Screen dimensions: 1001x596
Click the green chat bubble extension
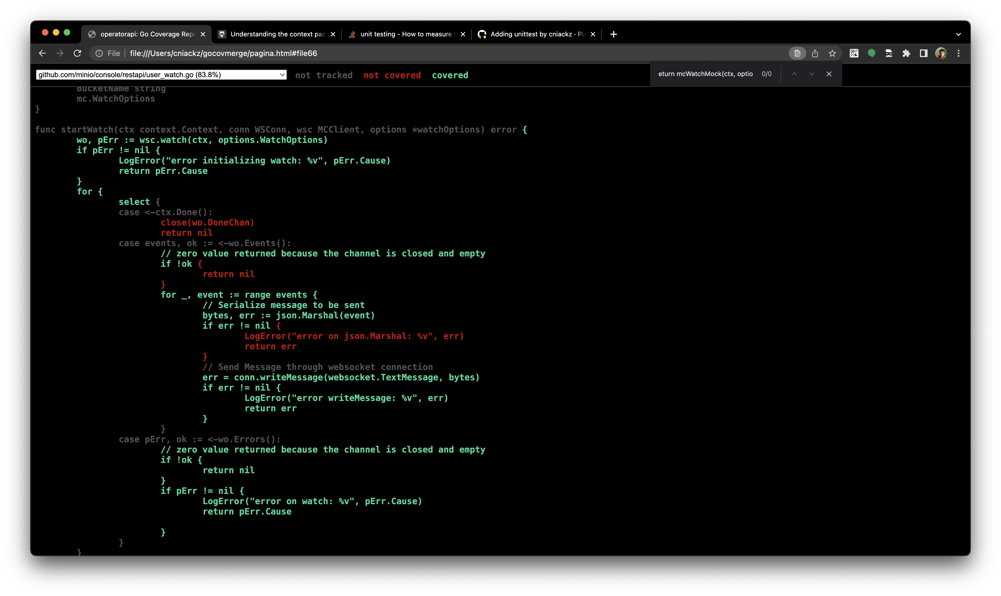coord(871,54)
